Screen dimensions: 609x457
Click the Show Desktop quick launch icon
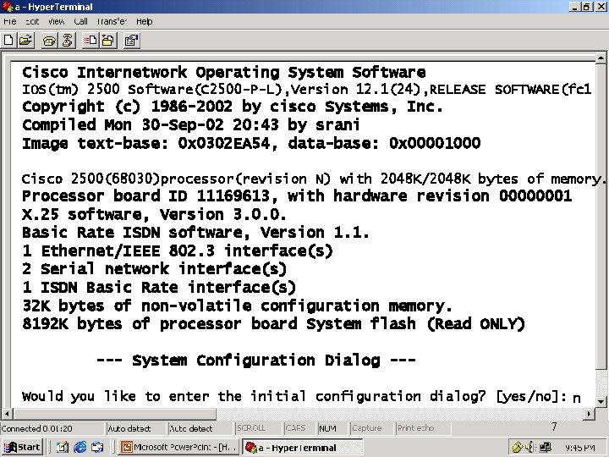pyautogui.click(x=62, y=448)
